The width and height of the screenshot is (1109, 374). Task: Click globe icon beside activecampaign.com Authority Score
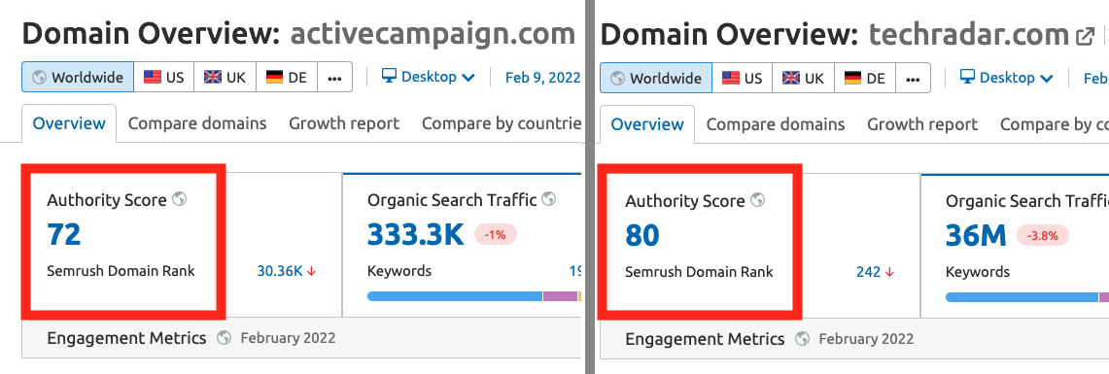coord(180,199)
